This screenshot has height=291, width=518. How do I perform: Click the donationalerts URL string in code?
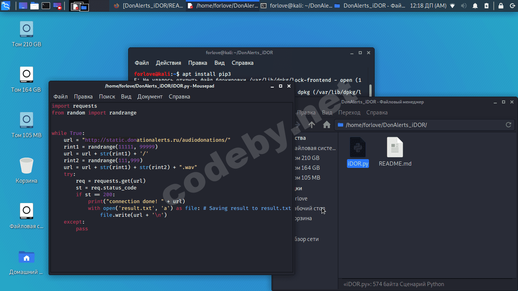[156, 140]
